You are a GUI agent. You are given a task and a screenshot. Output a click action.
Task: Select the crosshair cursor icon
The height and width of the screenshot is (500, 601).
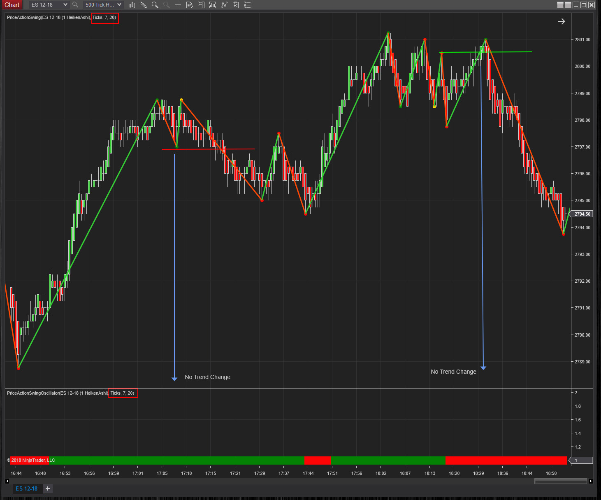coord(178,5)
